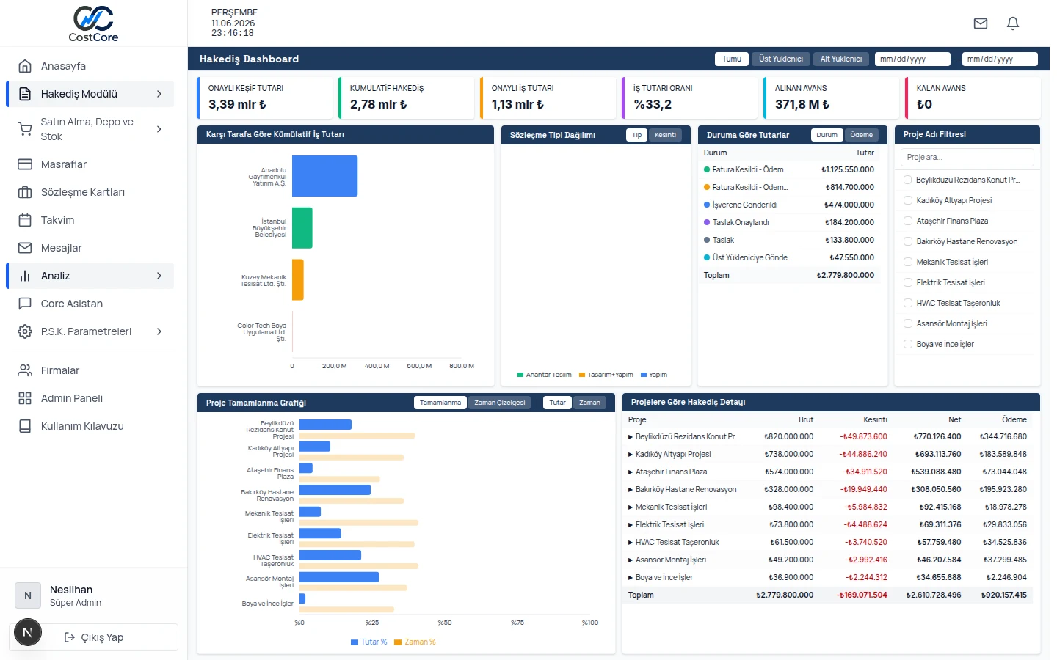Screen dimensions: 1057x660
Task: Open the Anasayfa home icon
Action: click(x=25, y=66)
